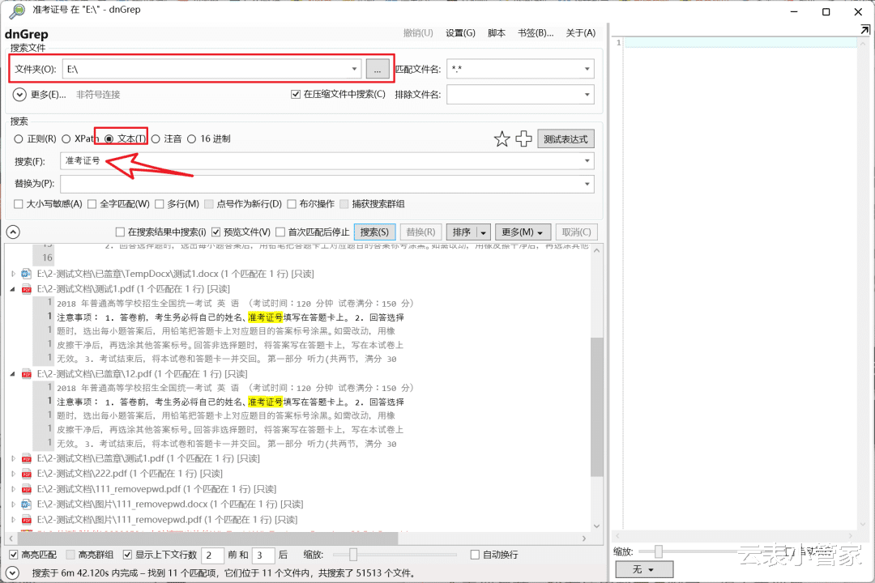
Task: Click the 搜索(S) button
Action: 374,232
